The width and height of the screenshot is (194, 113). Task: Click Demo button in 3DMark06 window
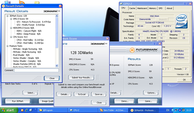(x=125, y=101)
